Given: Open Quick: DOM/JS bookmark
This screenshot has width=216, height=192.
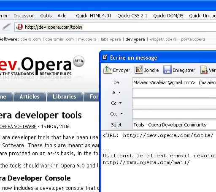Looking at the screenshot, I should (x=168, y=16).
